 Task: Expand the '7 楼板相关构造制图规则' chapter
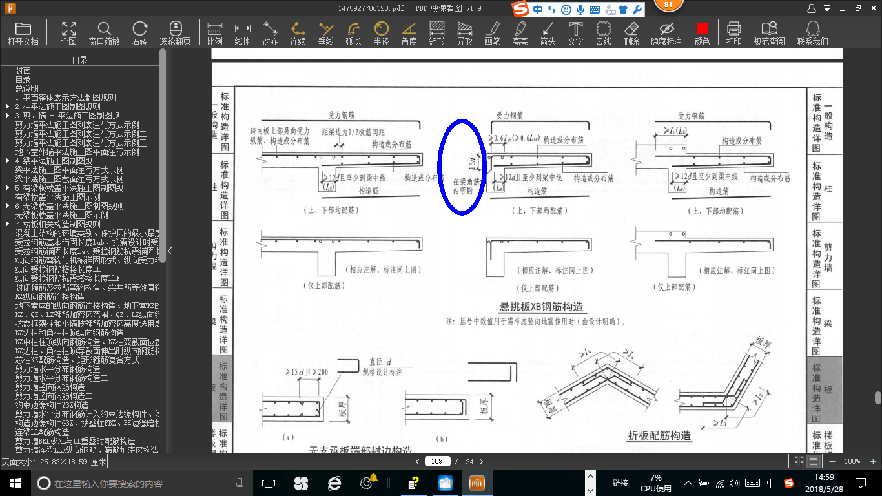coord(7,224)
